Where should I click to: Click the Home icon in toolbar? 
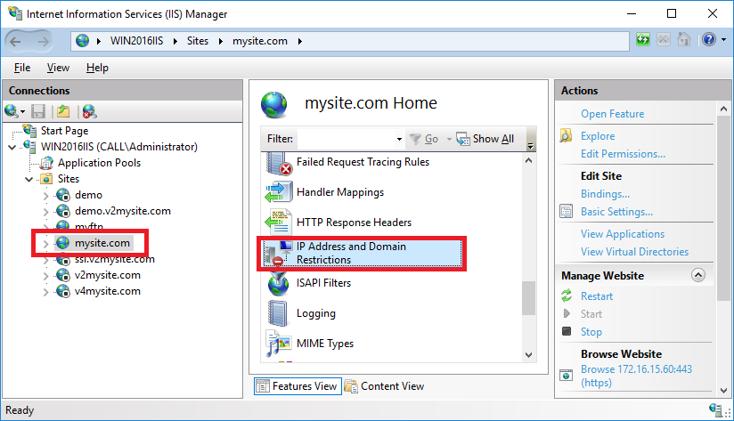(x=684, y=40)
